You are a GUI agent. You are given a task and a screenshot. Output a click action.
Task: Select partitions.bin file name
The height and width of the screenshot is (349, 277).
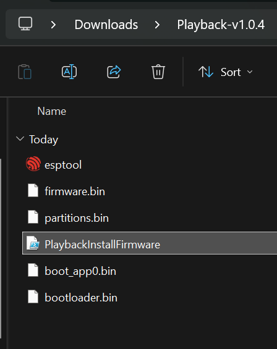coord(77,218)
